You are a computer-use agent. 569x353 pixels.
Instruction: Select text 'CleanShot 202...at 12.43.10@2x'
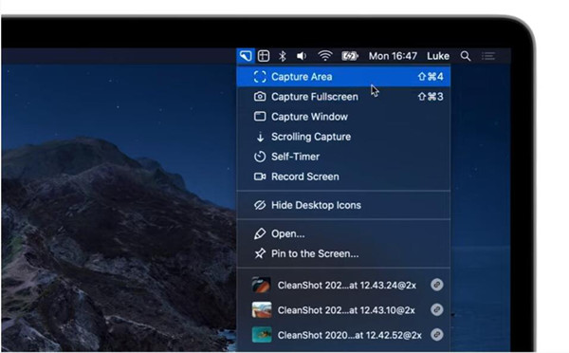346,310
